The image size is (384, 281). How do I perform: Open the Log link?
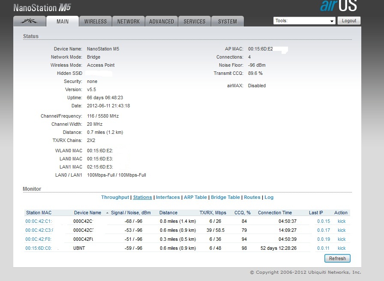tap(269, 197)
